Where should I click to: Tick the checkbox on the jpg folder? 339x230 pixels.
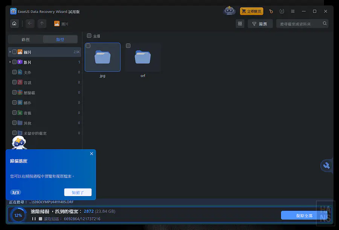tap(88, 46)
